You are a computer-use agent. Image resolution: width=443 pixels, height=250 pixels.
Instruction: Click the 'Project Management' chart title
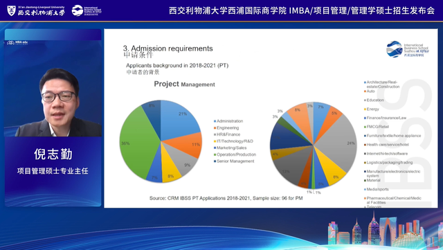[184, 84]
